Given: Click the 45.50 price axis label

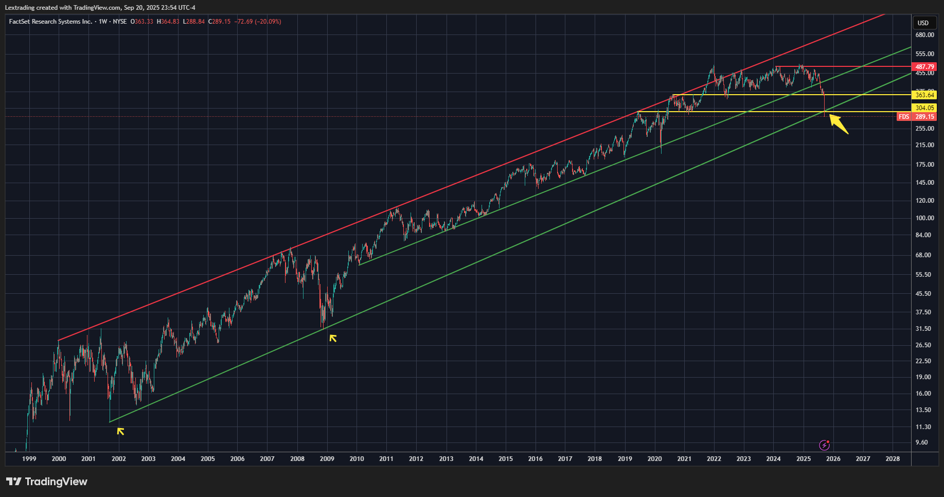Looking at the screenshot, I should tap(923, 294).
